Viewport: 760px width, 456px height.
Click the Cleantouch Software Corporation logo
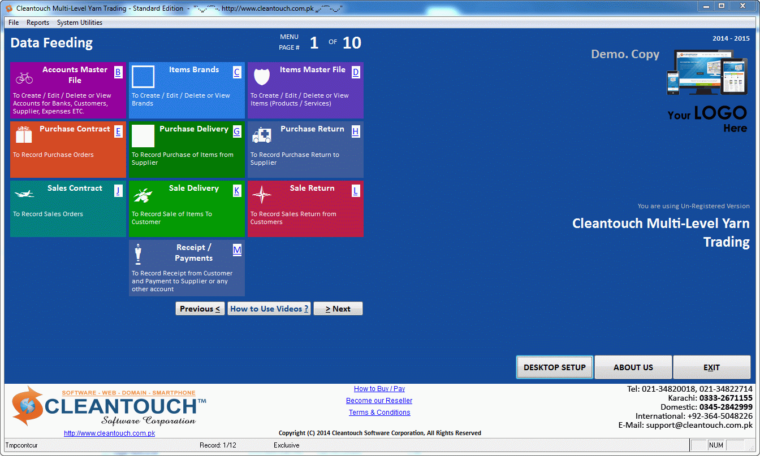pyautogui.click(x=109, y=406)
